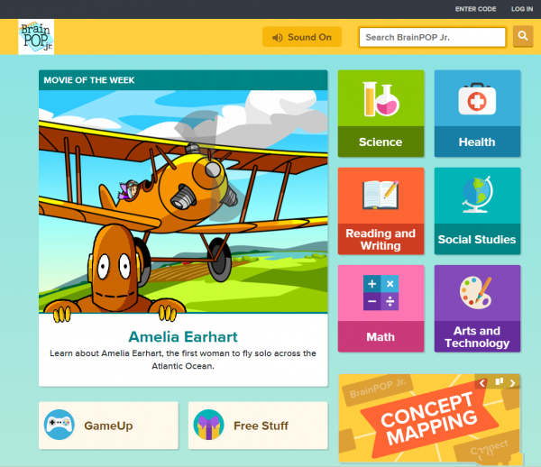541x467 pixels.
Task: Advance to next banner slide arrow
Action: [513, 383]
